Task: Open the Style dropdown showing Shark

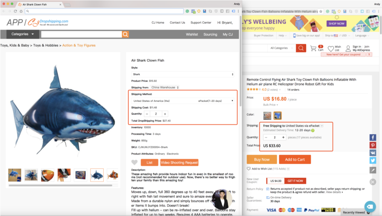Action: coord(183,74)
